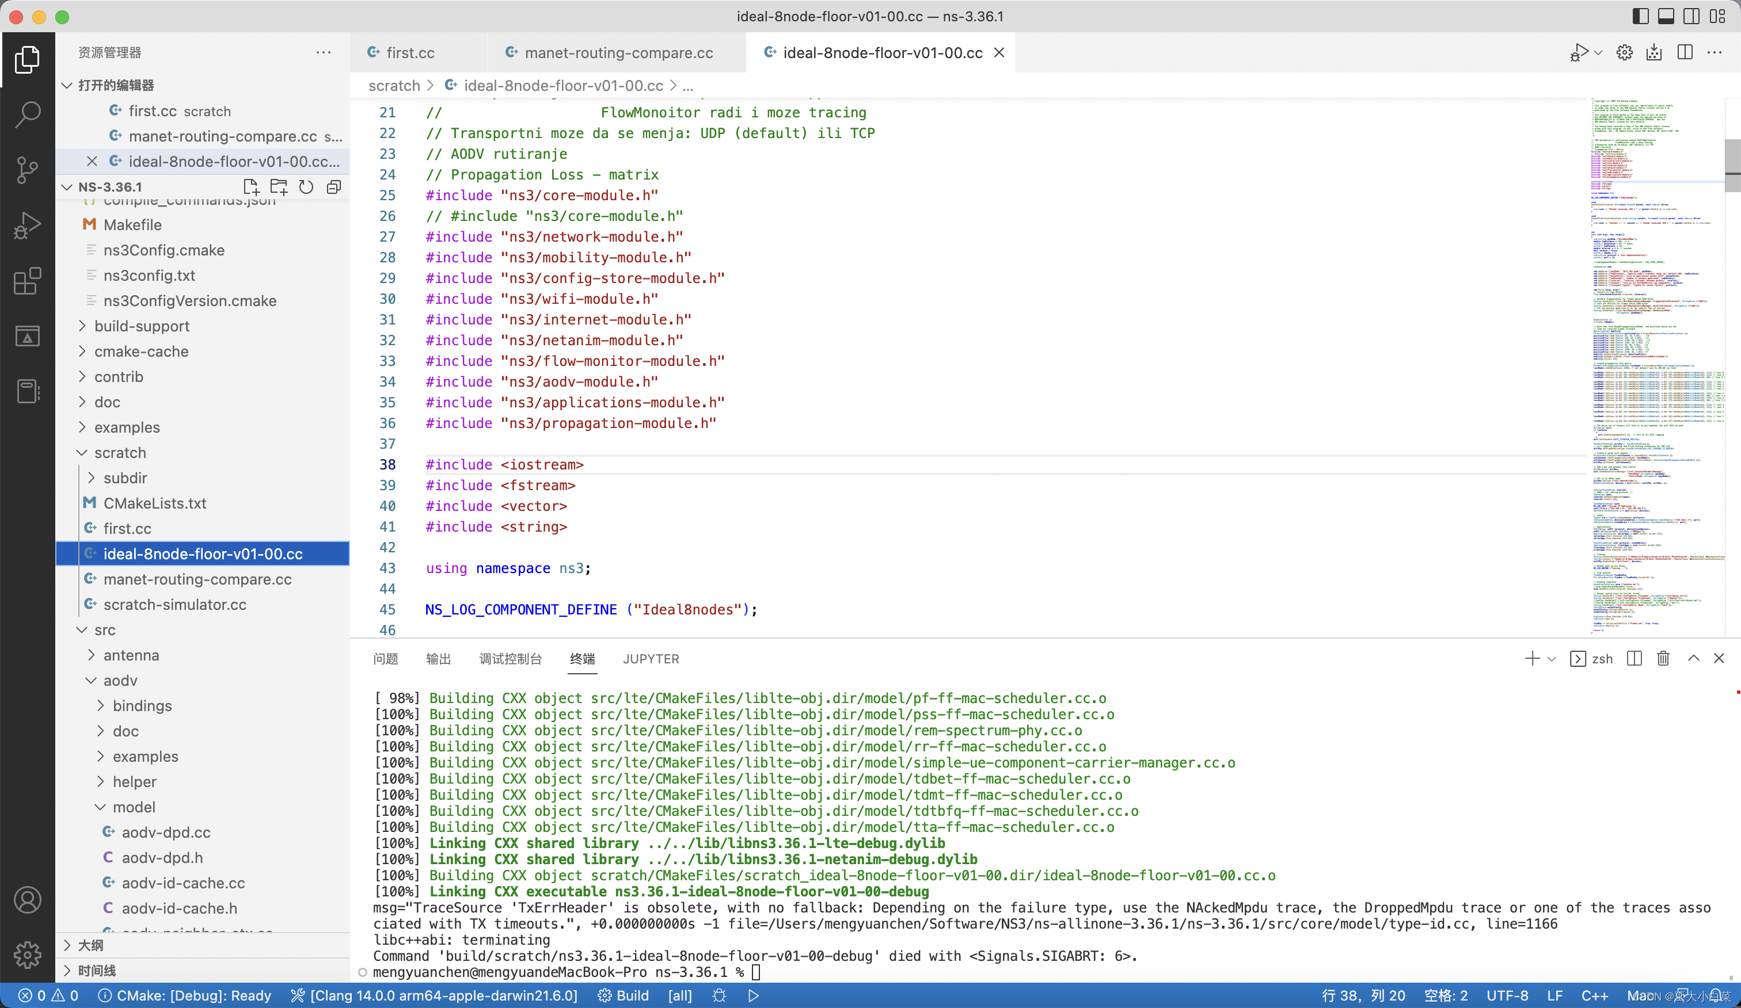Click the New File icon in explorer

(x=251, y=187)
